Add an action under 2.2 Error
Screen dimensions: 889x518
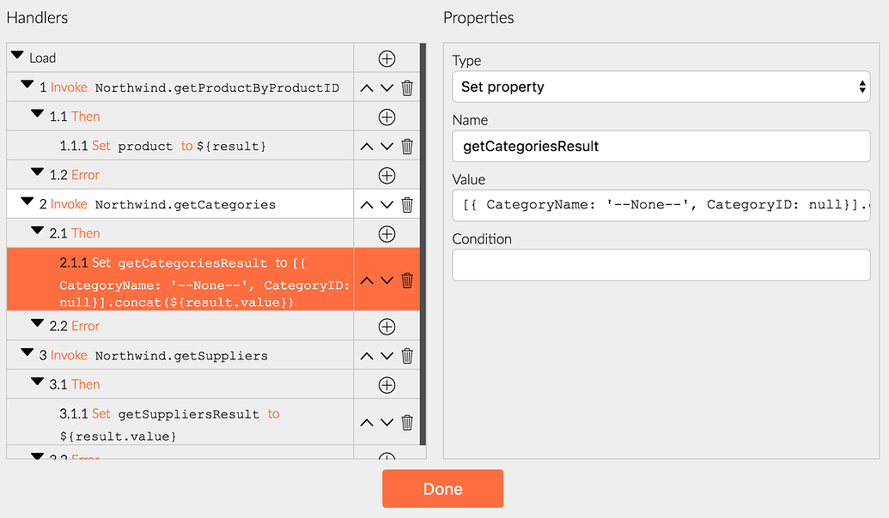click(387, 327)
